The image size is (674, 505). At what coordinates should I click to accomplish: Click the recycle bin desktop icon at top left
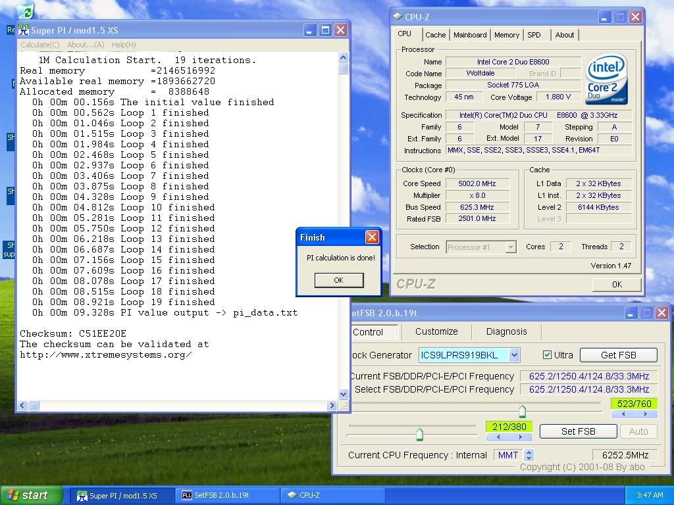tap(27, 12)
